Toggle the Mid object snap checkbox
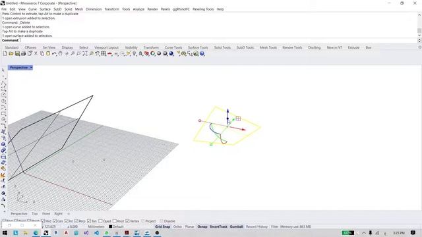Viewport: 422px width, 237px height. (x=42, y=221)
